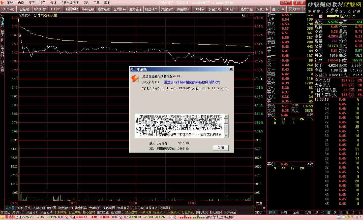Open the 分析 menu
The height and width of the screenshot is (220, 363).
click(53, 3)
